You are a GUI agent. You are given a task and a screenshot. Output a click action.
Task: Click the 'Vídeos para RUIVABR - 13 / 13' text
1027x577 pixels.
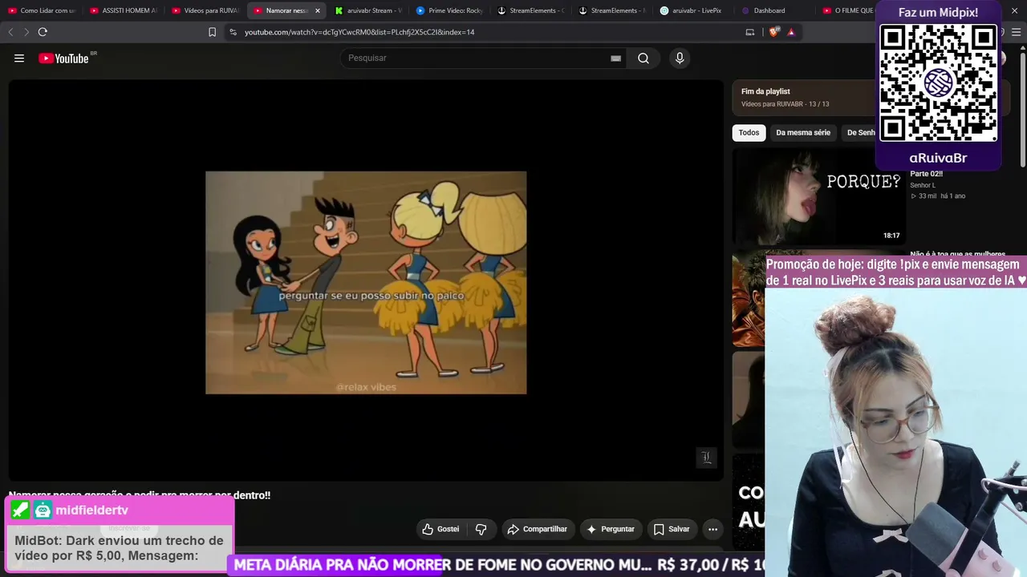(x=785, y=104)
